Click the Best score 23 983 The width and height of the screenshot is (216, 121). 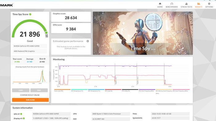[42, 62]
